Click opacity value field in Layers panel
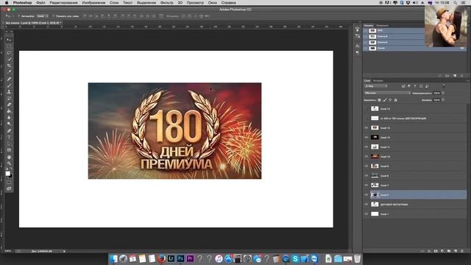 [x=436, y=93]
